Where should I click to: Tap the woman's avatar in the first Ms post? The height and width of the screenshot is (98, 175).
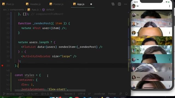tap(134, 15)
